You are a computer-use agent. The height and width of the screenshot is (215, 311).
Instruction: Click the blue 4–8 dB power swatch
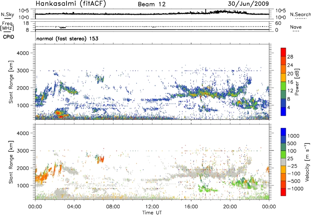(x=283, y=103)
